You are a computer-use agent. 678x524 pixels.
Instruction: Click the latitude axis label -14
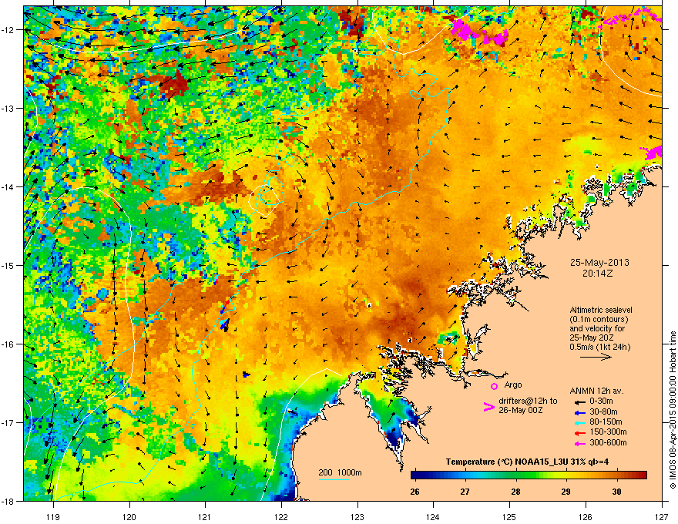(8, 186)
